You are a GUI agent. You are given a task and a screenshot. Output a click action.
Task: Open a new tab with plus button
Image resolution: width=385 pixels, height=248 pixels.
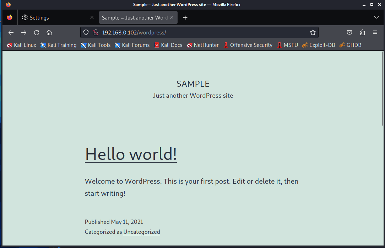tap(185, 17)
